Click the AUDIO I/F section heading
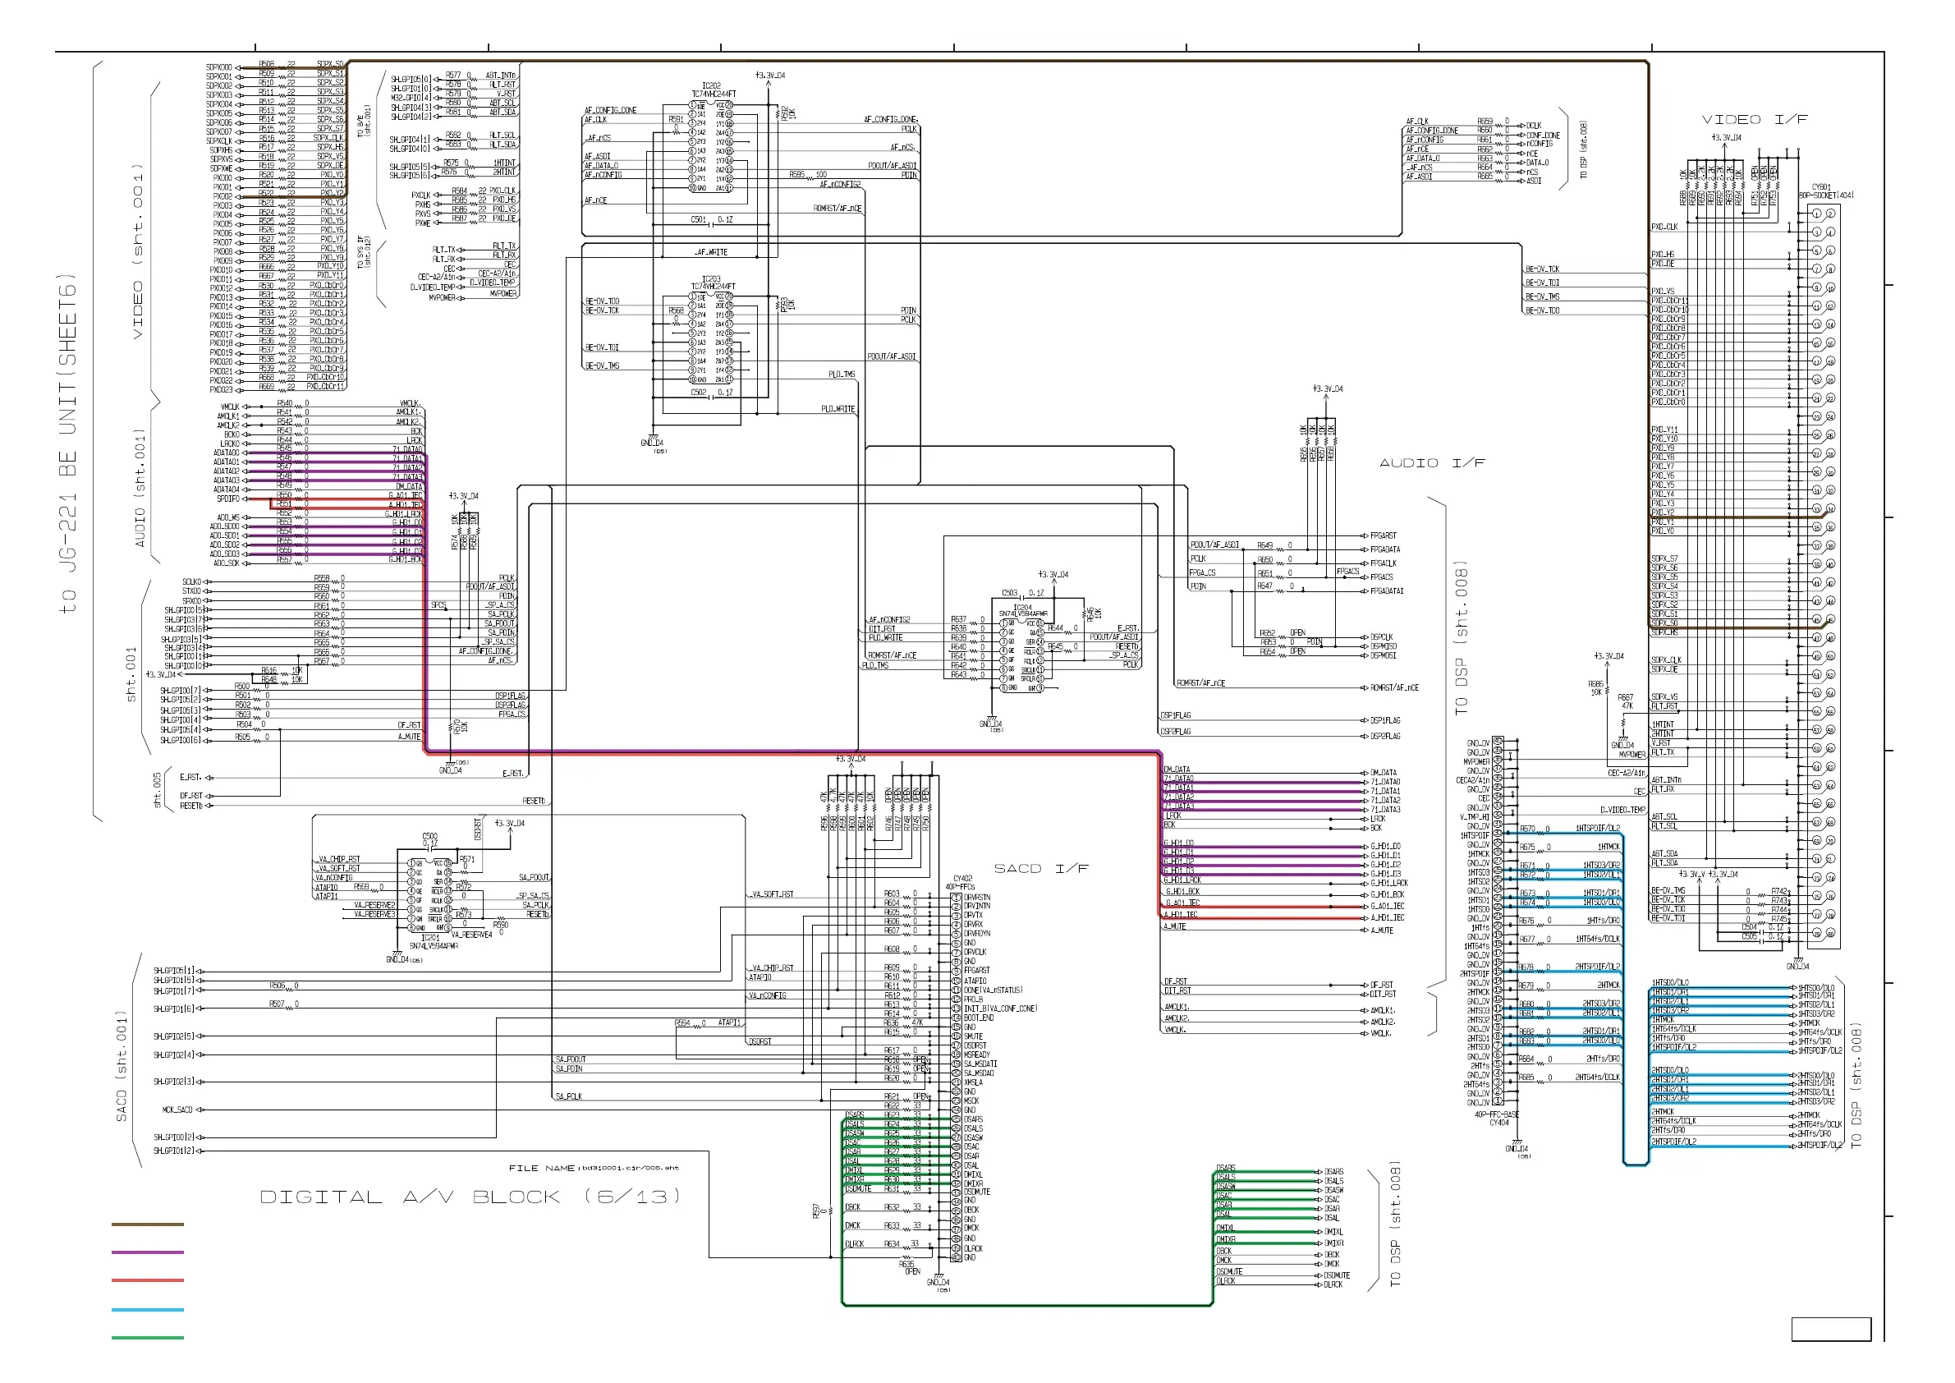The image size is (1955, 1383). (1432, 463)
